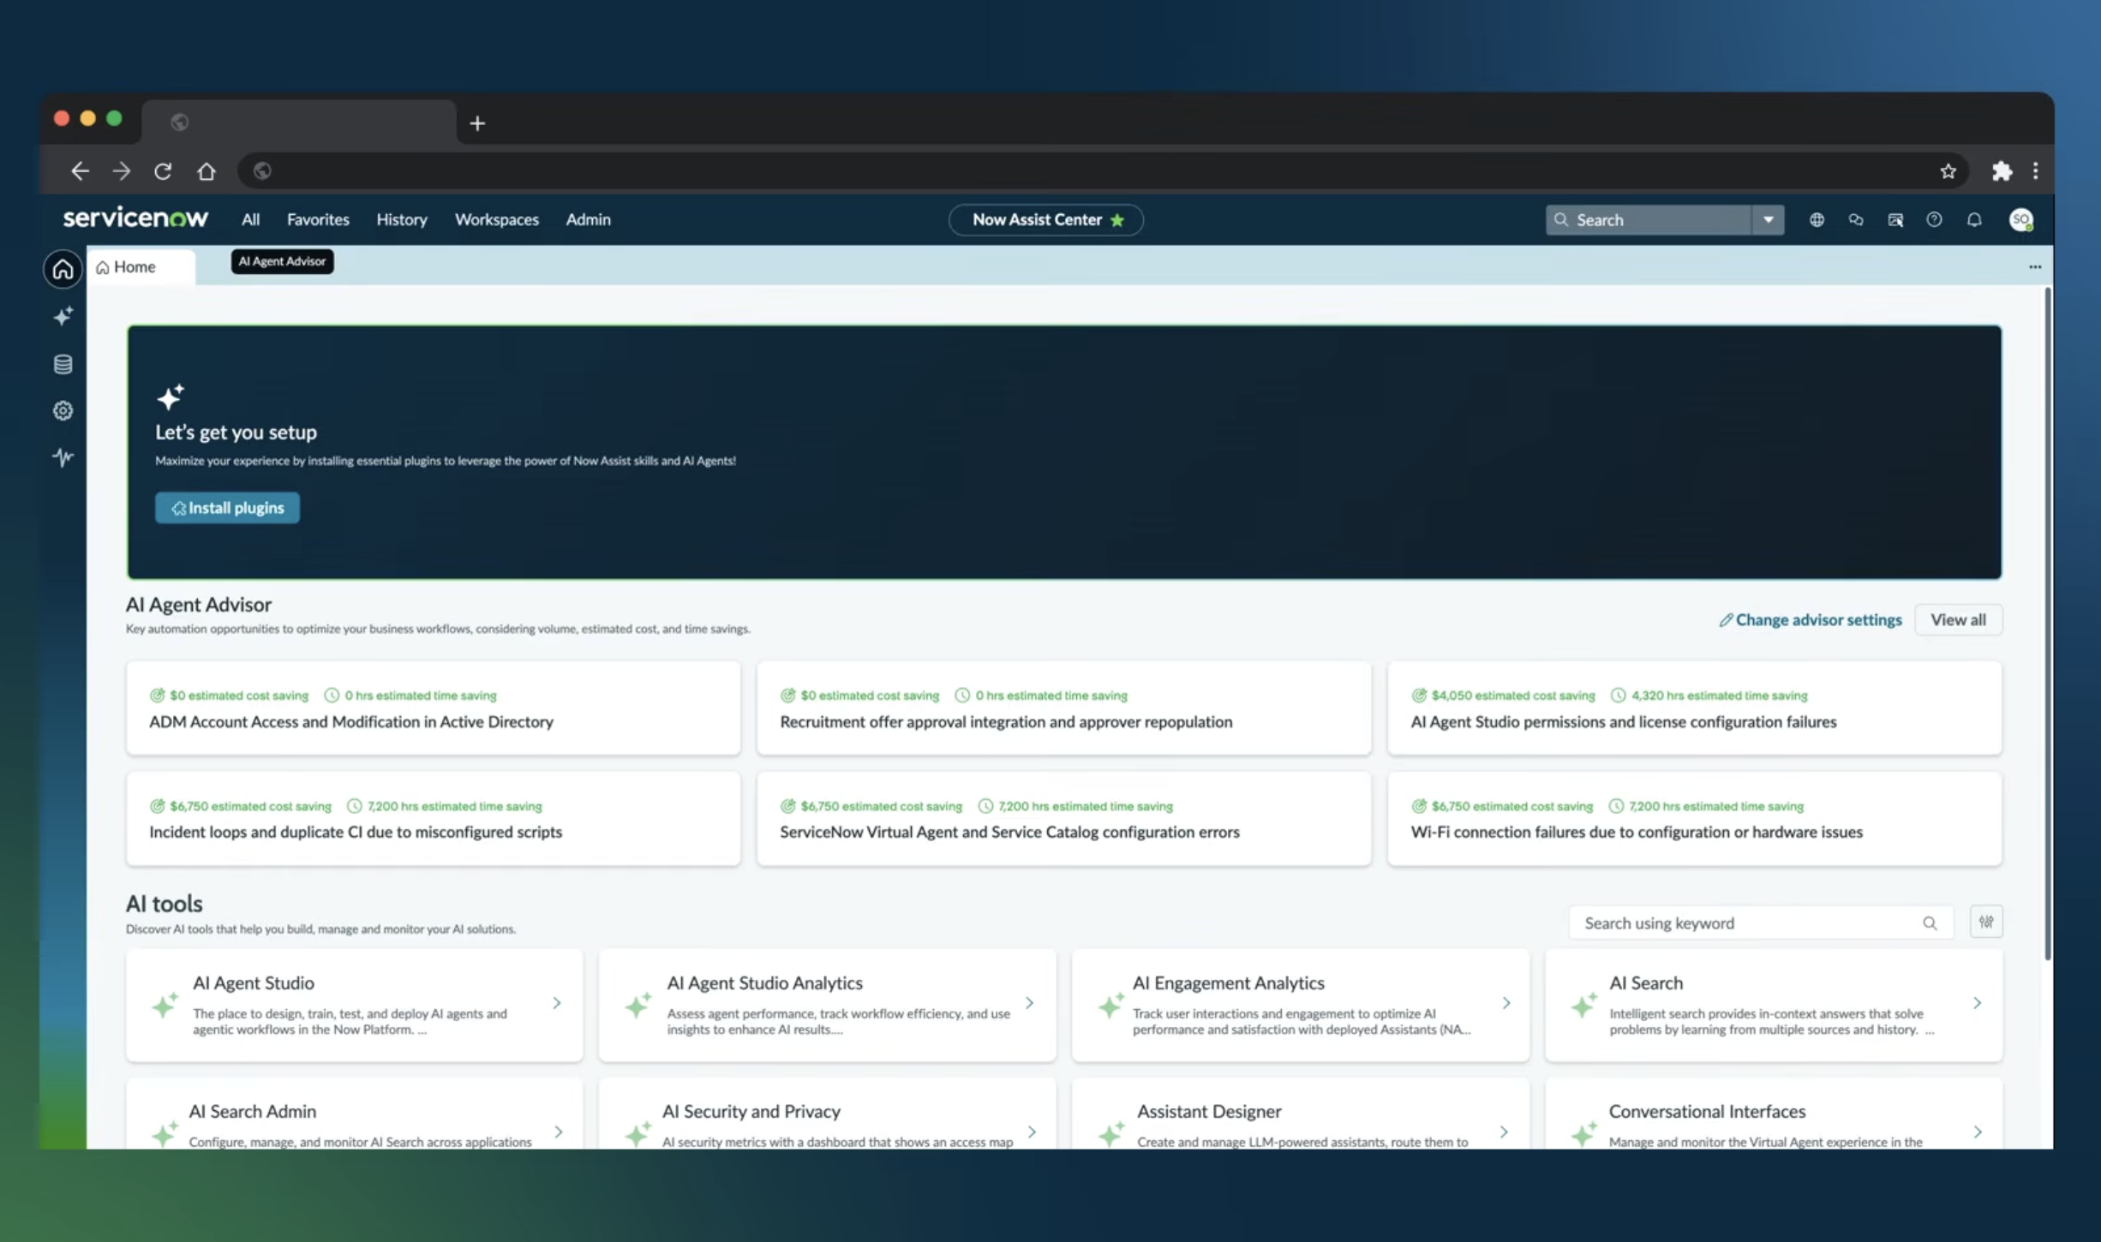Open the user profile avatar
Viewport: 2101px width, 1242px height.
pyautogui.click(x=2020, y=220)
